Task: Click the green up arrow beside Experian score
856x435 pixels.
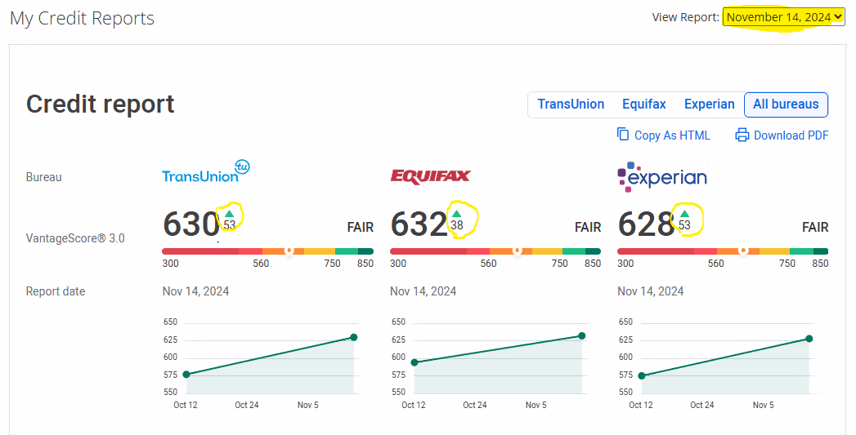Action: 684,213
